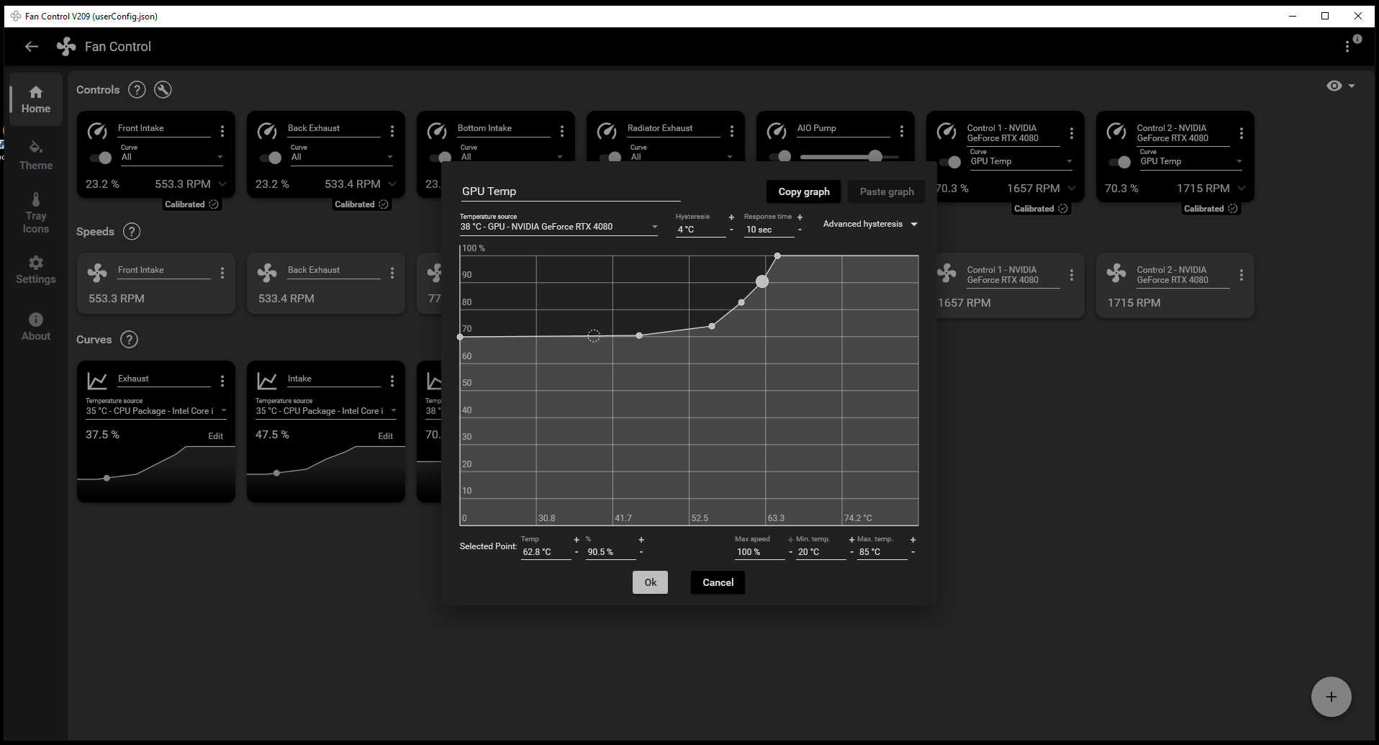Select the large highlighted graph point
Image resolution: width=1379 pixels, height=745 pixels.
762,281
